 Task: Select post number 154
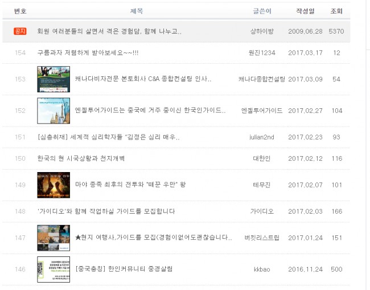[x=20, y=52]
